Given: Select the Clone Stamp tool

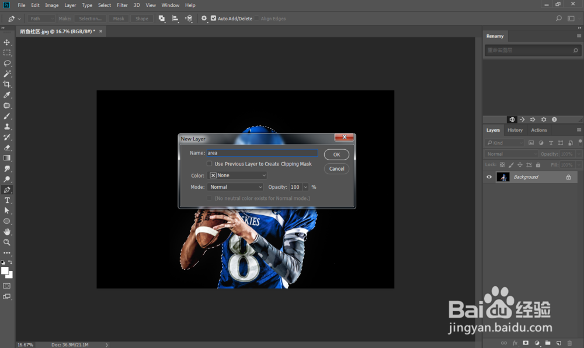Looking at the screenshot, I should pos(6,126).
